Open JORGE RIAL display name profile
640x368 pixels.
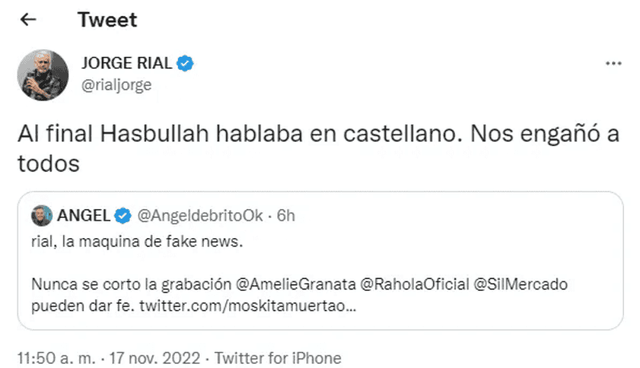tap(127, 63)
